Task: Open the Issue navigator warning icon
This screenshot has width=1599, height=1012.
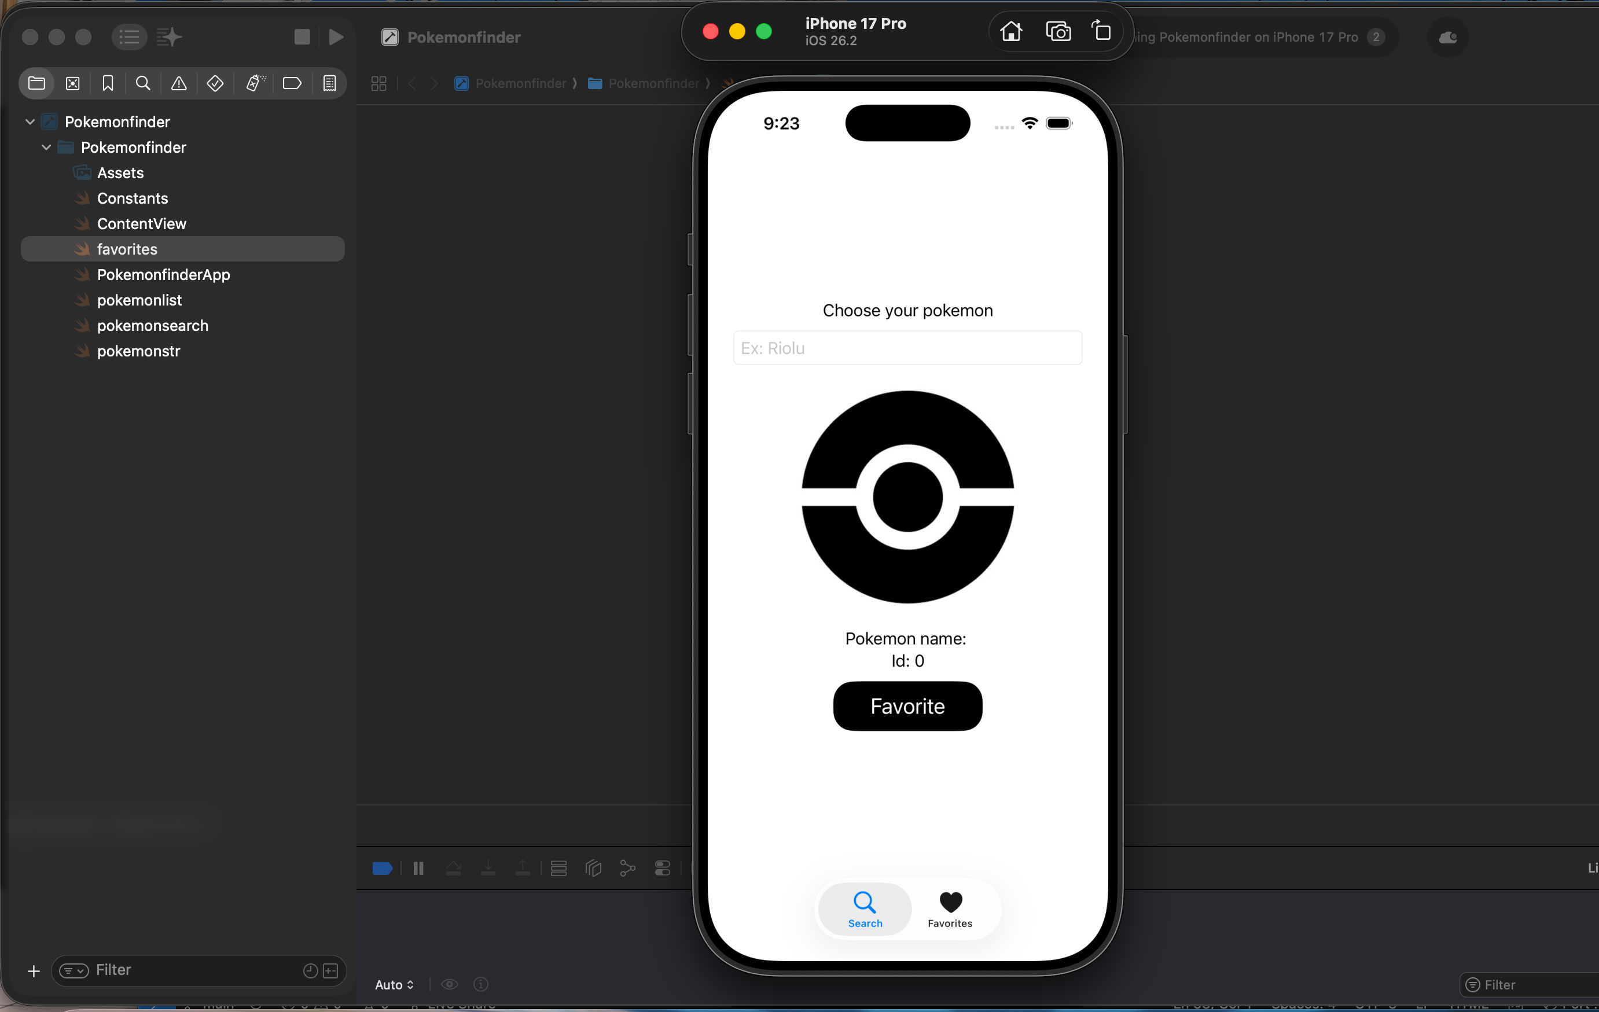Action: click(179, 83)
